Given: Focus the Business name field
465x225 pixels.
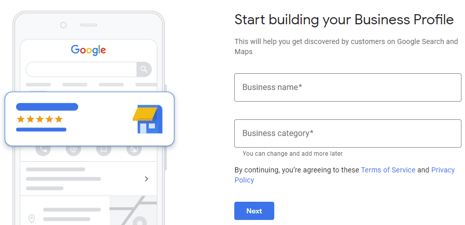Looking at the screenshot, I should click(348, 87).
